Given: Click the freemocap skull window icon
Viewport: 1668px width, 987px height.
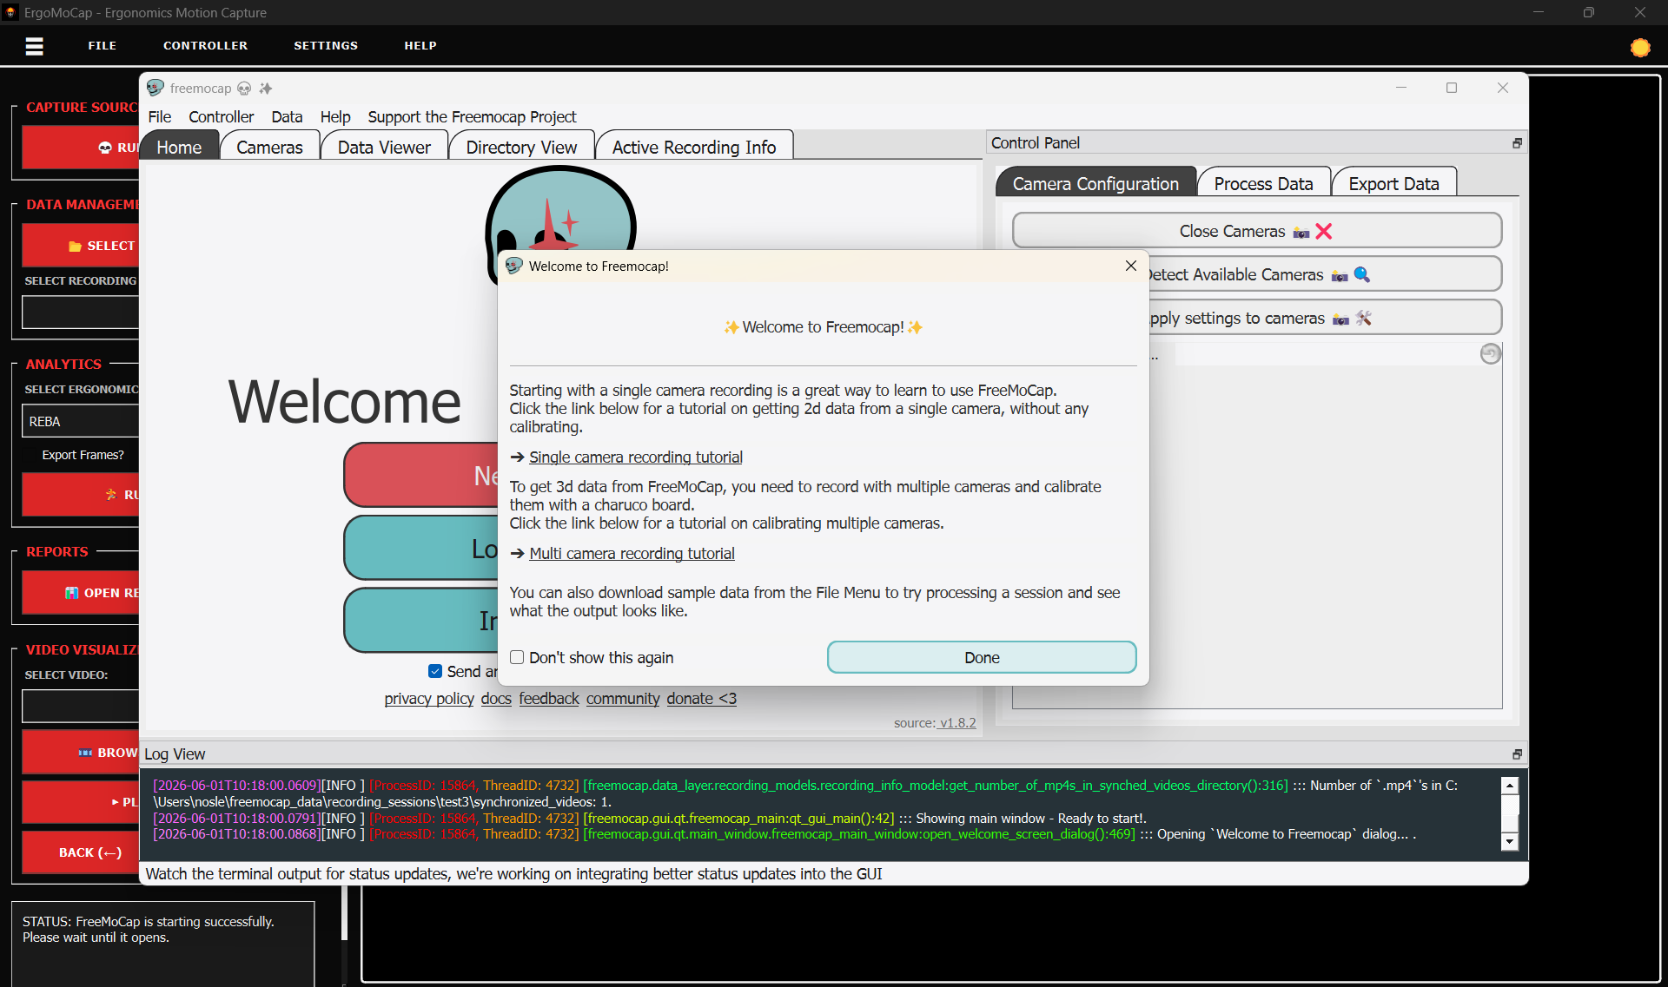Looking at the screenshot, I should click(x=156, y=88).
